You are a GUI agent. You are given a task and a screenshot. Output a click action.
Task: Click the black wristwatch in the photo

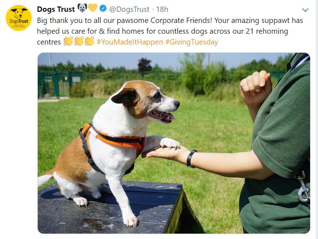[x=191, y=159]
